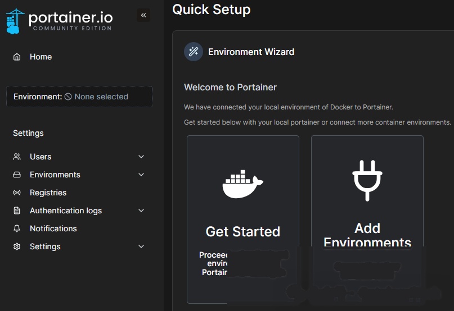Screen dimensions: 454x311
Task: Click the Welcome to Portainer heading
Action: pyautogui.click(x=230, y=87)
